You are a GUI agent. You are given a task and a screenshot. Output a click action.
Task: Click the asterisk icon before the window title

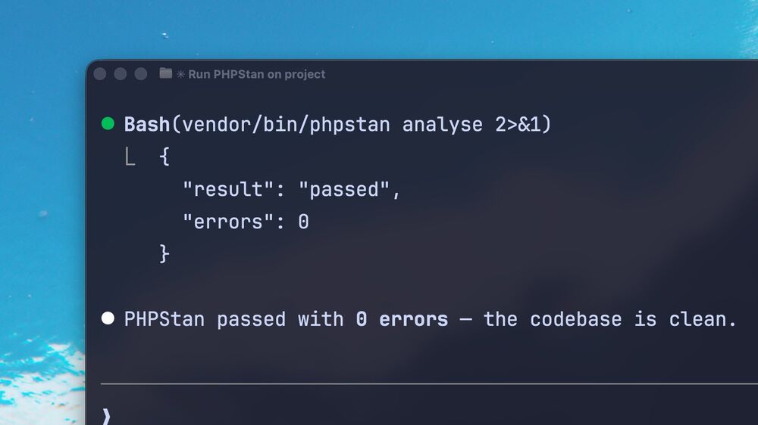(x=181, y=74)
